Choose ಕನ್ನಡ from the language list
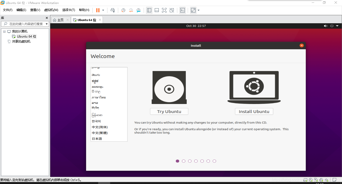This screenshot has height=184, width=342. click(x=95, y=81)
